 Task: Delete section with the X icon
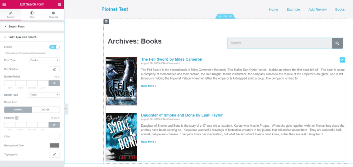[230, 16]
